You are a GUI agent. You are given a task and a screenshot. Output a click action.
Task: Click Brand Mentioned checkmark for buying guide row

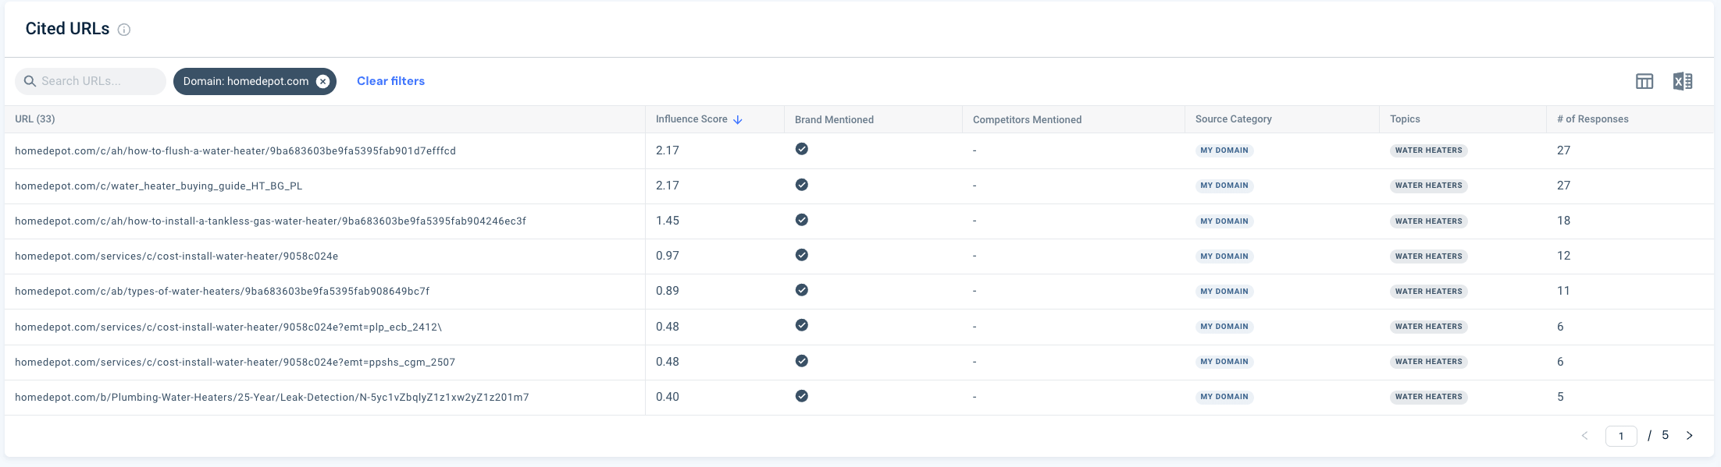pos(802,185)
